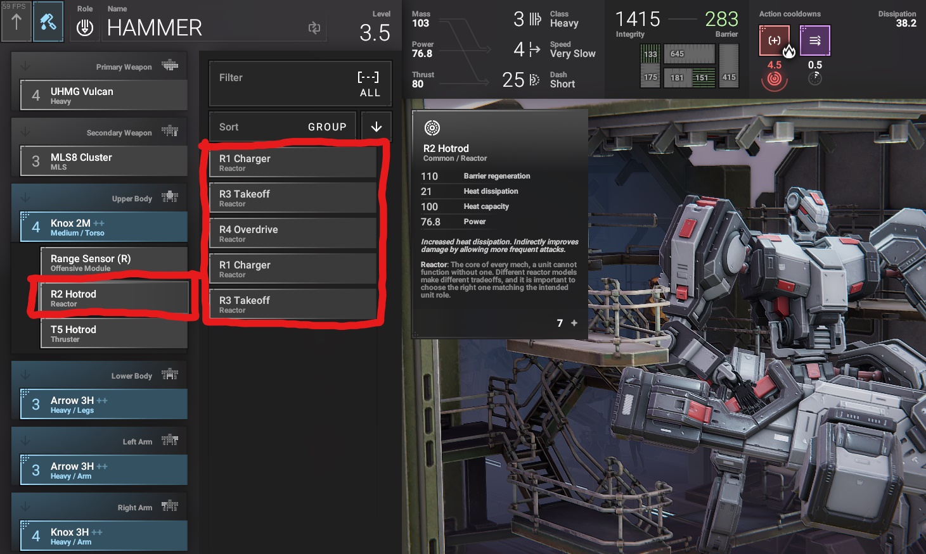Click the 415 integrity block
The height and width of the screenshot is (554, 926).
click(x=729, y=66)
